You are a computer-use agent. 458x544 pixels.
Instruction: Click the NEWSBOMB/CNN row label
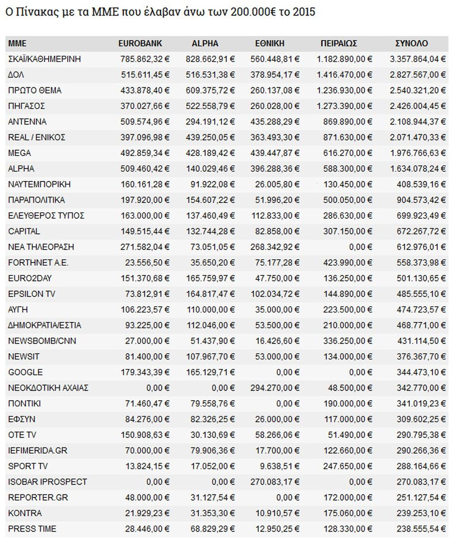point(42,341)
